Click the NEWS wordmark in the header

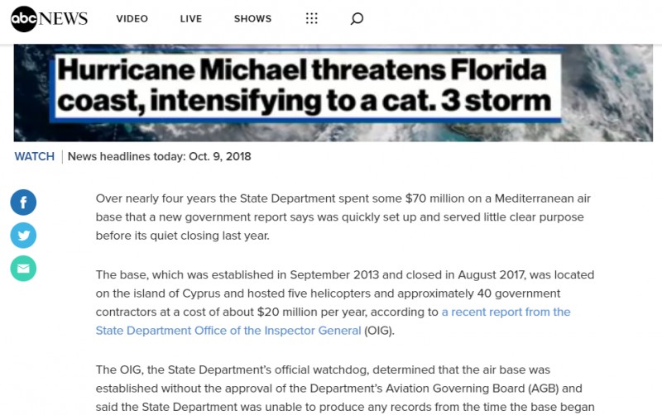63,19
